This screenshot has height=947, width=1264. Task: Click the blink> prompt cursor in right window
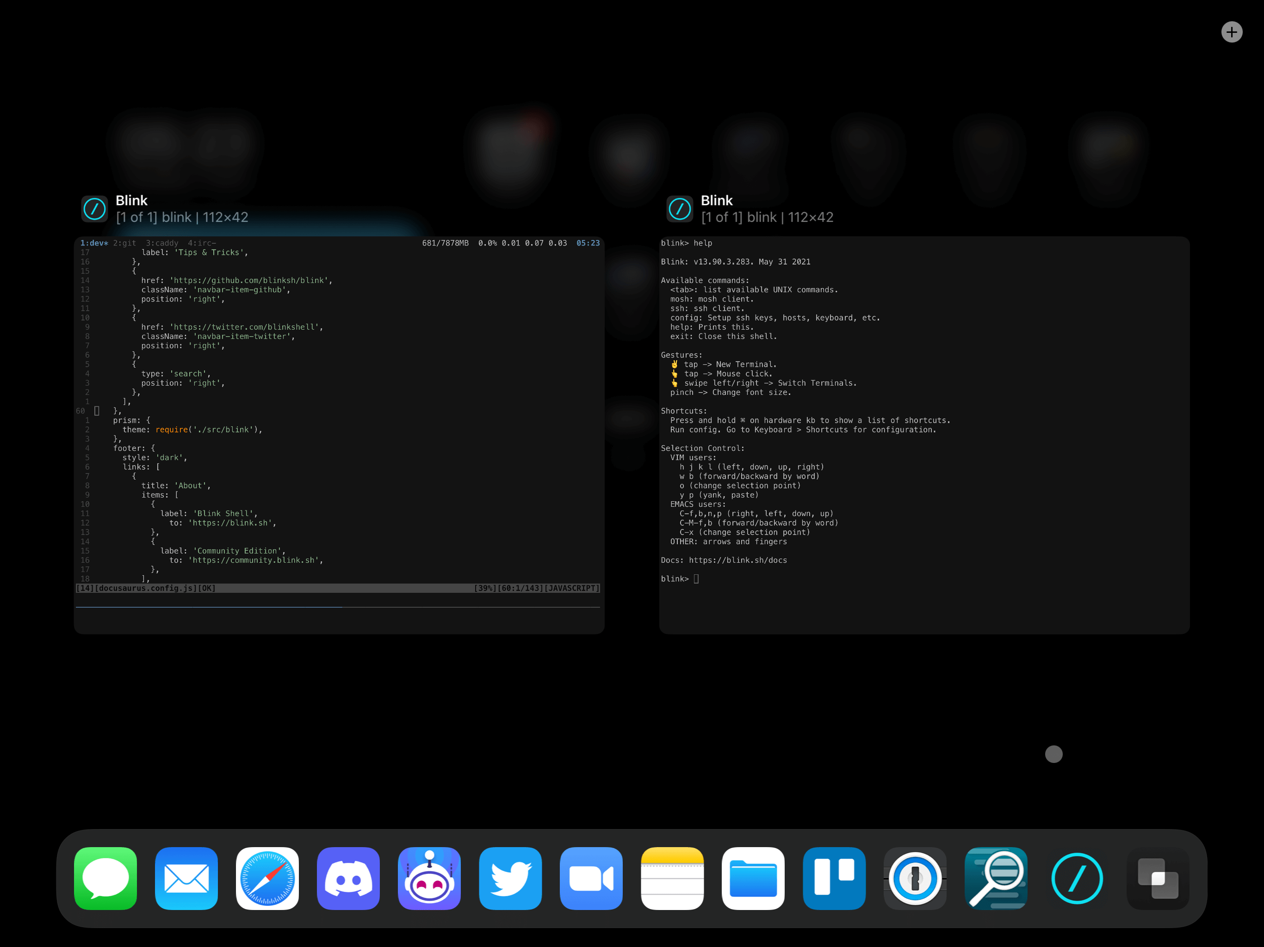[x=696, y=578]
